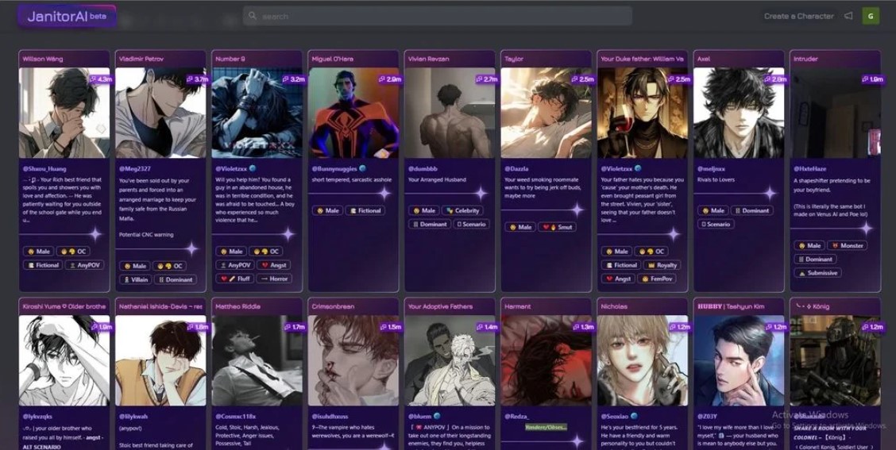Viewport: 896px width, 450px height.
Task: Click 1.9m chat count badge on Intruder
Action: 873,79
